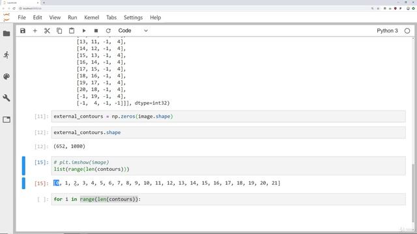Viewport: 417px width, 234px height.
Task: Click the output list ending in 21]
Action: pos(167,183)
